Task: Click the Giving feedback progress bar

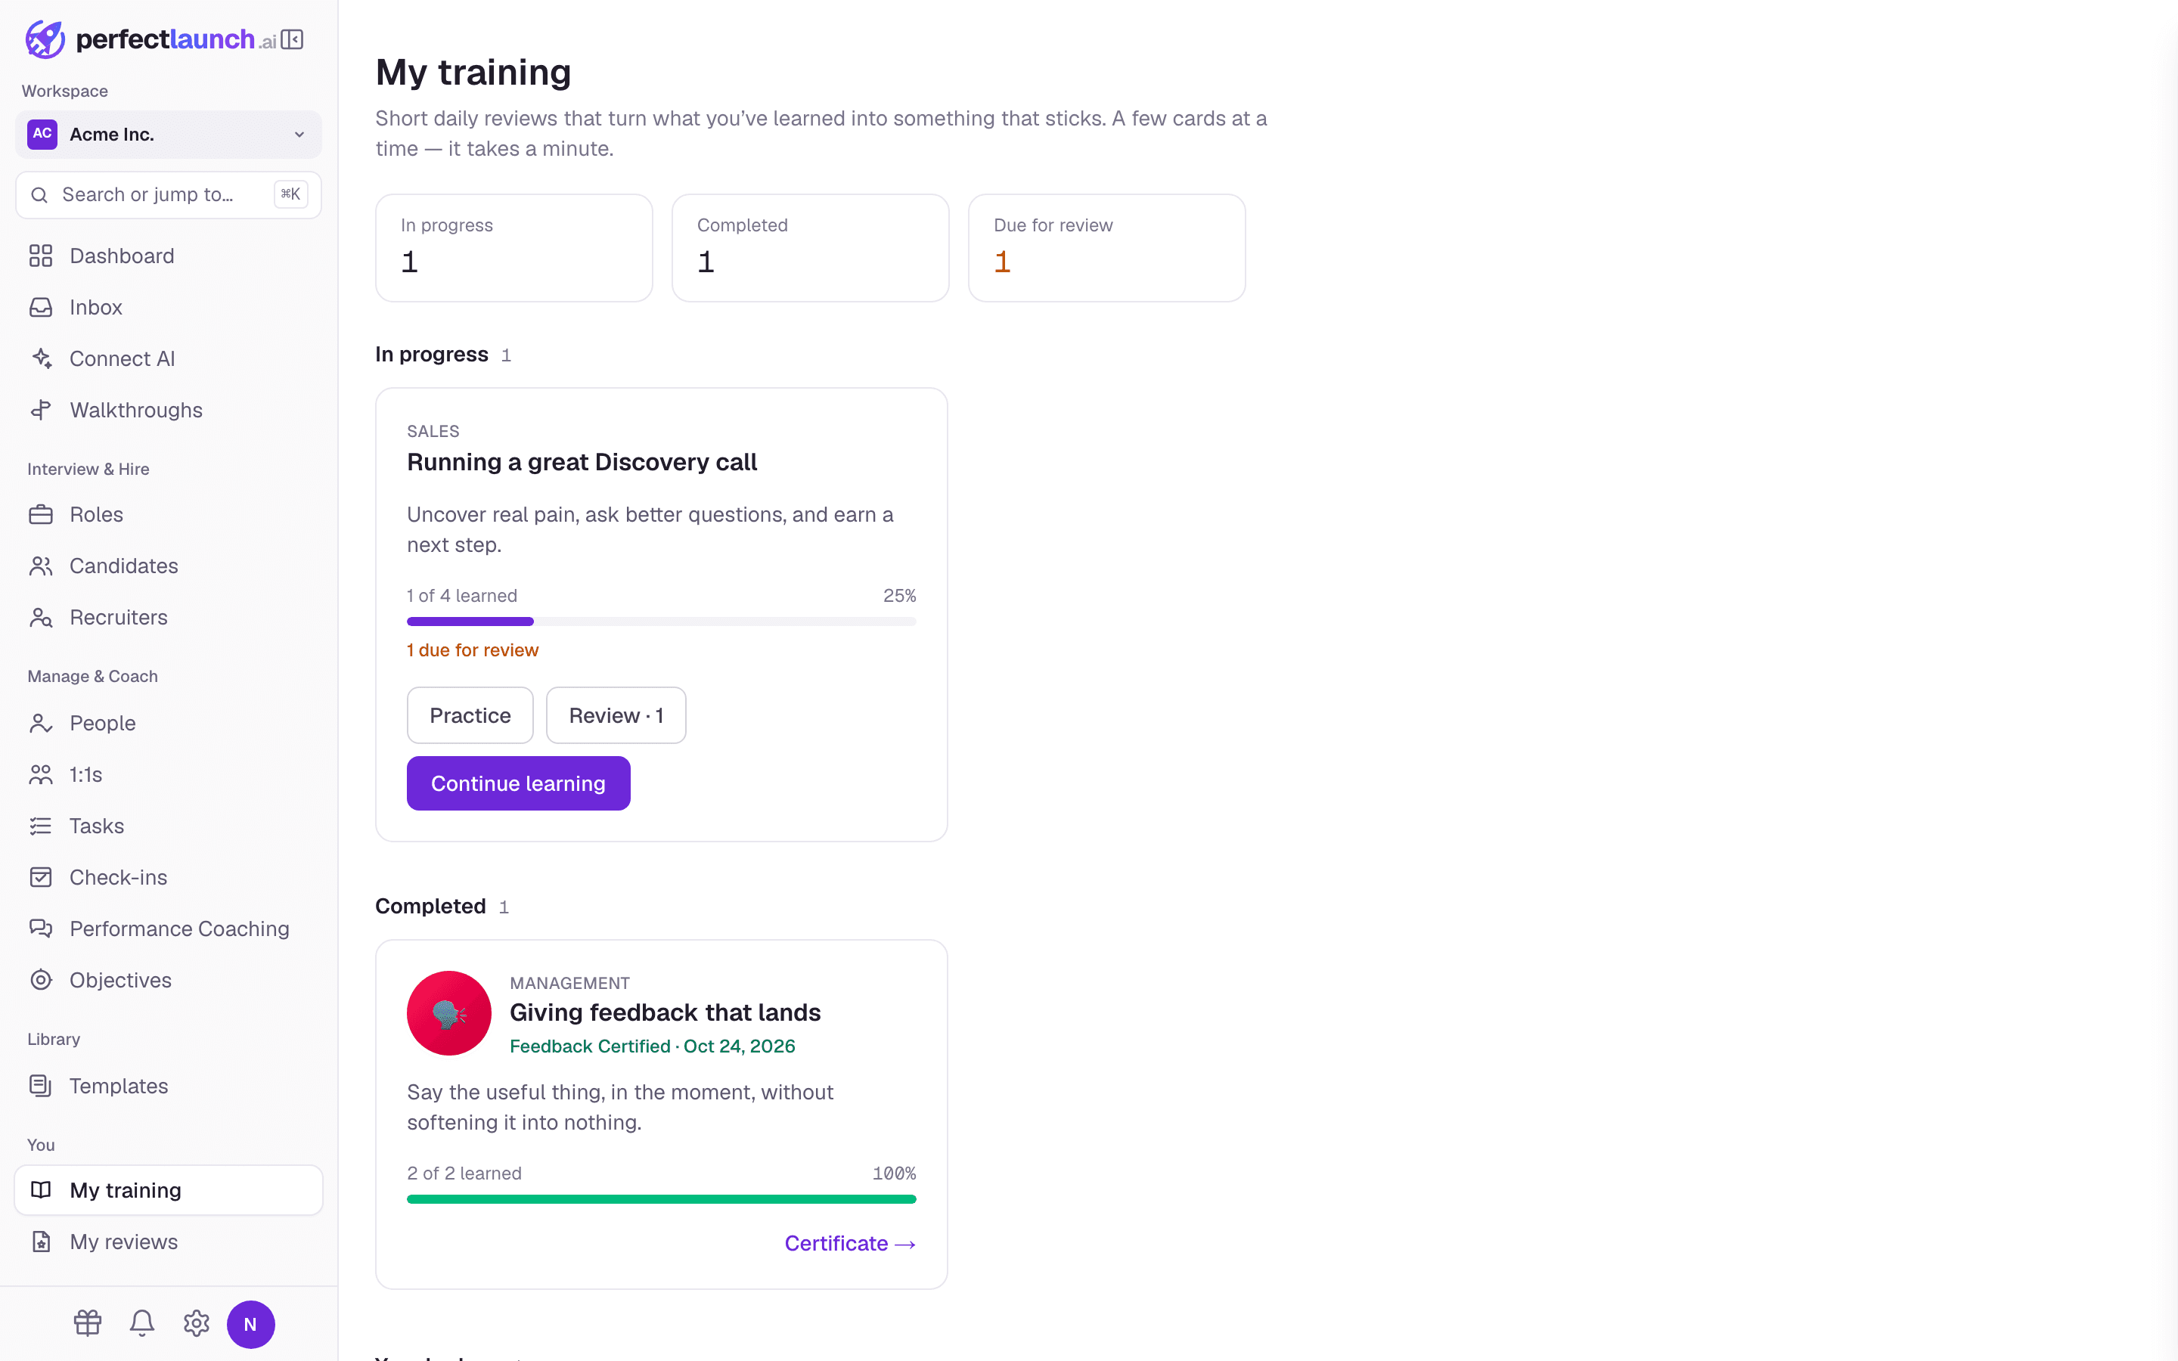Action: pos(662,1199)
